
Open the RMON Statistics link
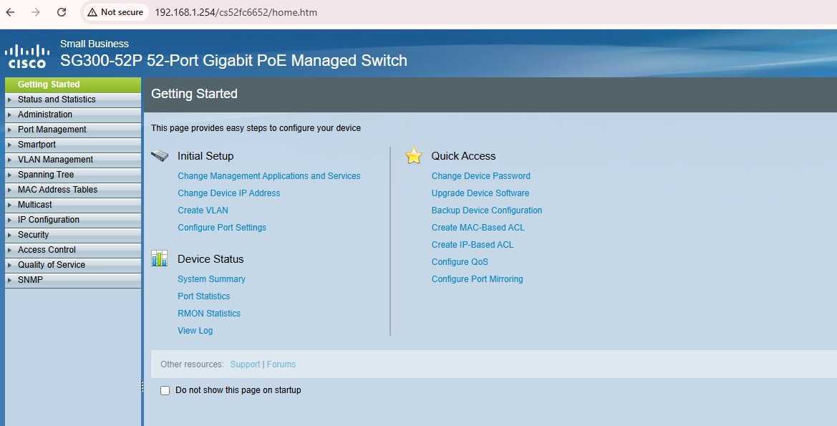209,313
